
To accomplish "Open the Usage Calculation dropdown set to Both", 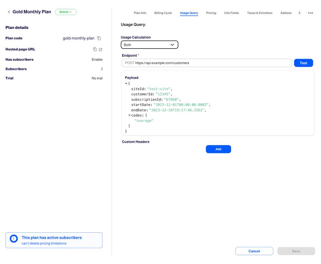I will pyautogui.click(x=149, y=45).
